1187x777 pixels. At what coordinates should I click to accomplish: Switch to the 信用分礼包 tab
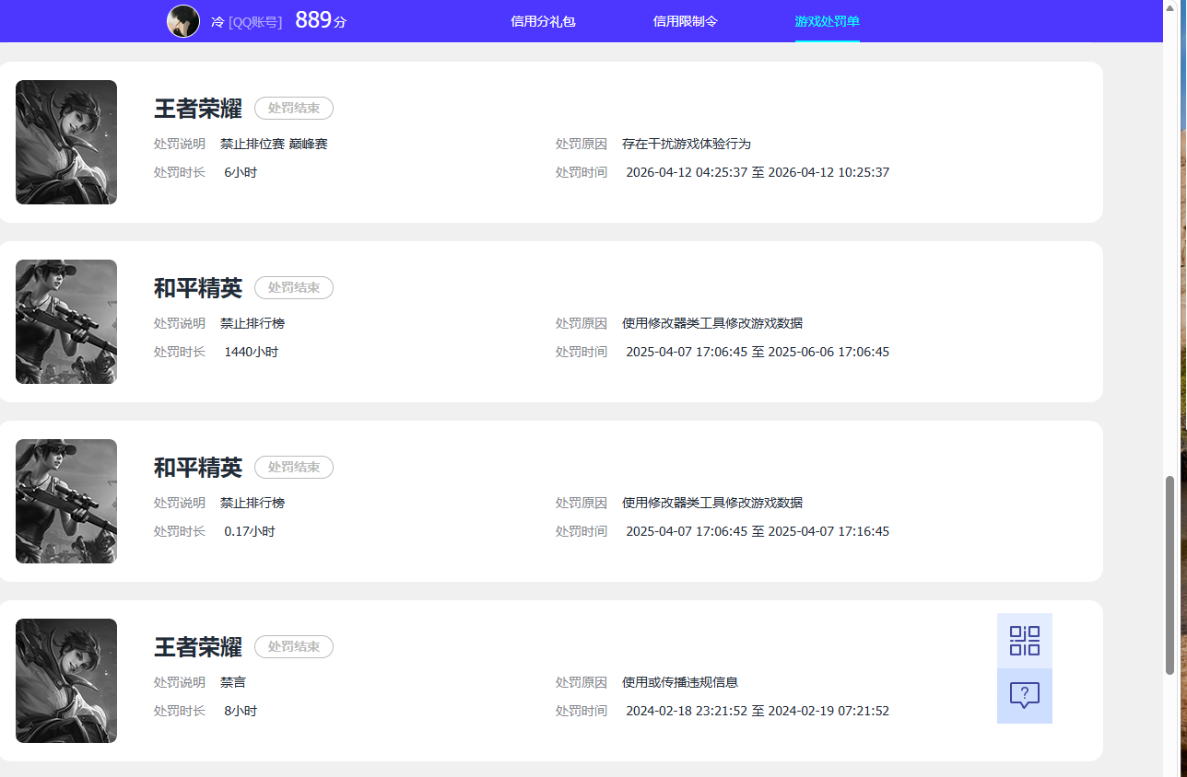(543, 21)
